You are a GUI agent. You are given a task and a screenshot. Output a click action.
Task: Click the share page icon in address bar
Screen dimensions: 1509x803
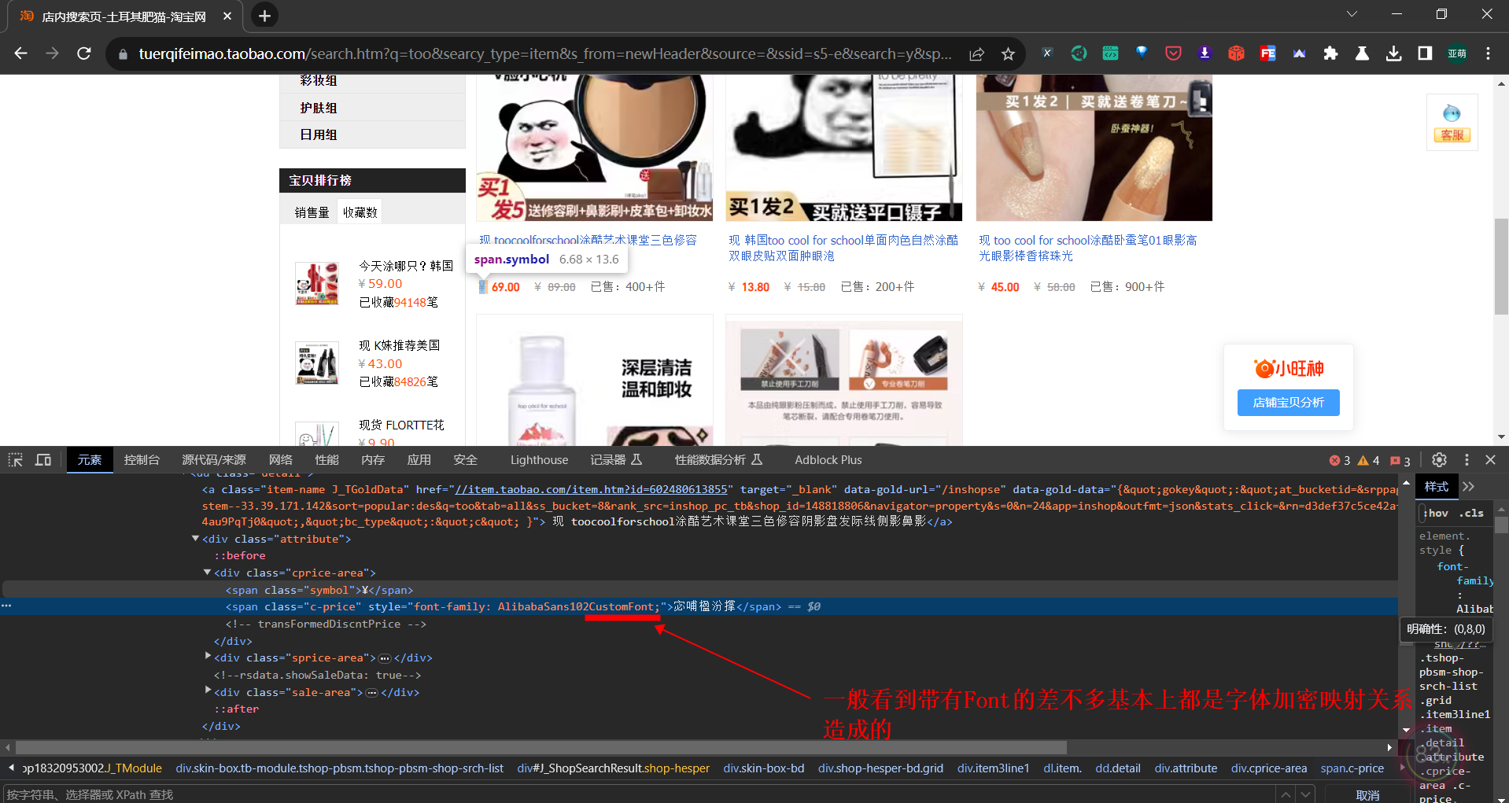(x=976, y=53)
